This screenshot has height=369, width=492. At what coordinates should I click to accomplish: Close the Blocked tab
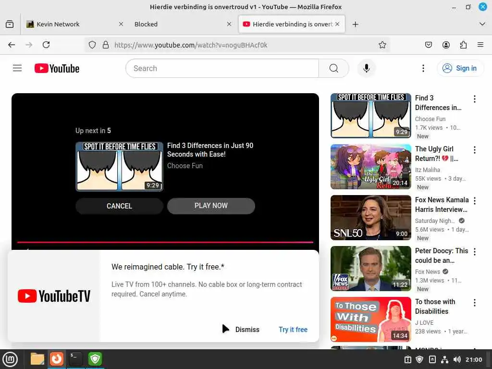(x=229, y=24)
